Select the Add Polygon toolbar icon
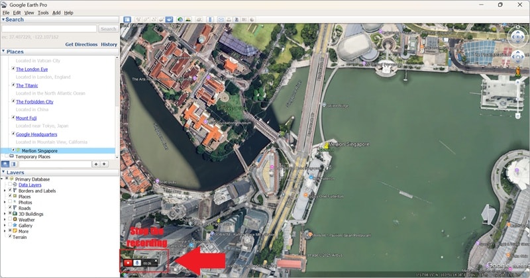The height and width of the screenshot is (278, 530). coord(146,20)
